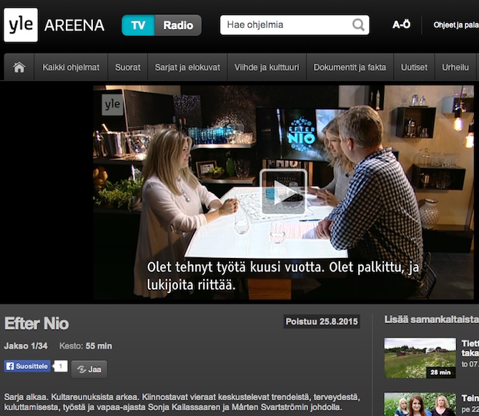This screenshot has height=416, width=479.
Task: Click the Facebook recommend count bubble
Action: coord(61,366)
